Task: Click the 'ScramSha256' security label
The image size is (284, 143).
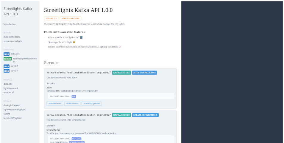Action: click(53, 130)
